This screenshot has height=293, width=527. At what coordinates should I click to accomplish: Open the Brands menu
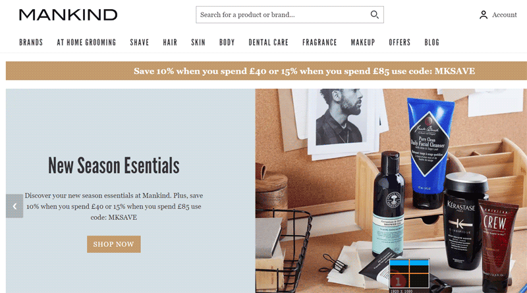click(x=31, y=42)
